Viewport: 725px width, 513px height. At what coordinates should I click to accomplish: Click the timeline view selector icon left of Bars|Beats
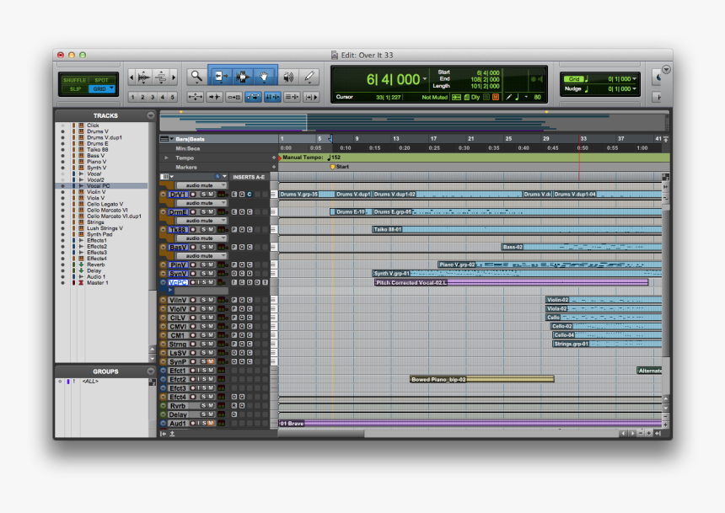tap(164, 139)
